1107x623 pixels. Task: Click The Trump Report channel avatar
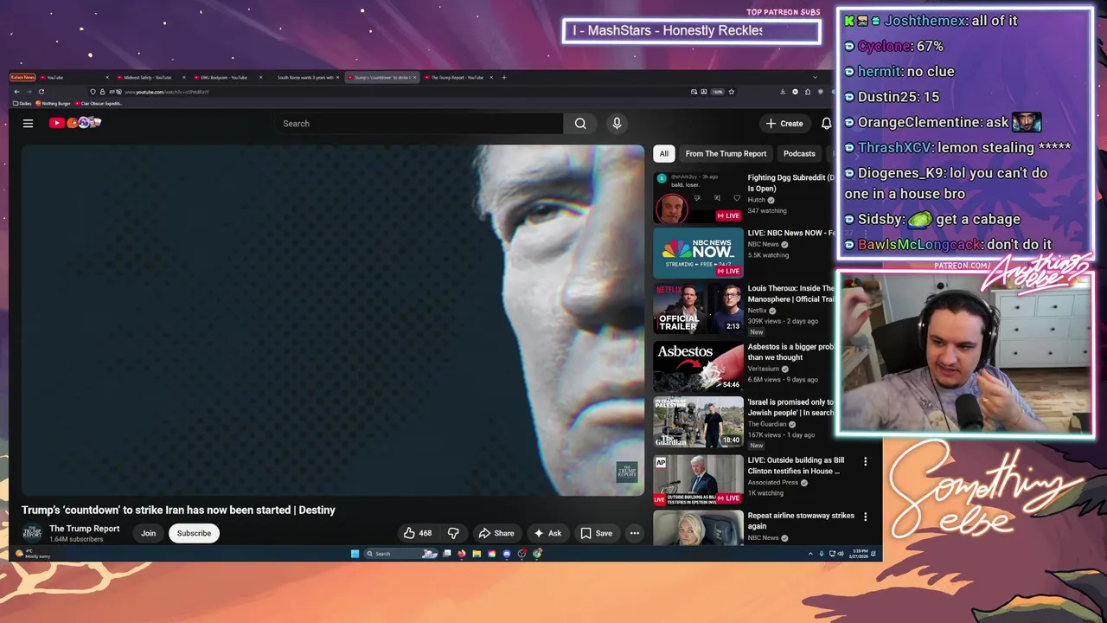[x=32, y=533]
